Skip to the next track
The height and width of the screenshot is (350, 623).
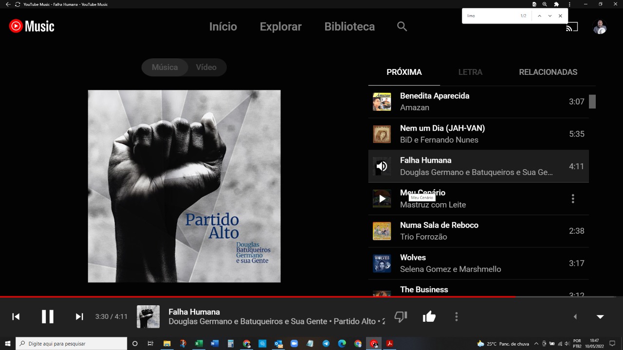79,317
